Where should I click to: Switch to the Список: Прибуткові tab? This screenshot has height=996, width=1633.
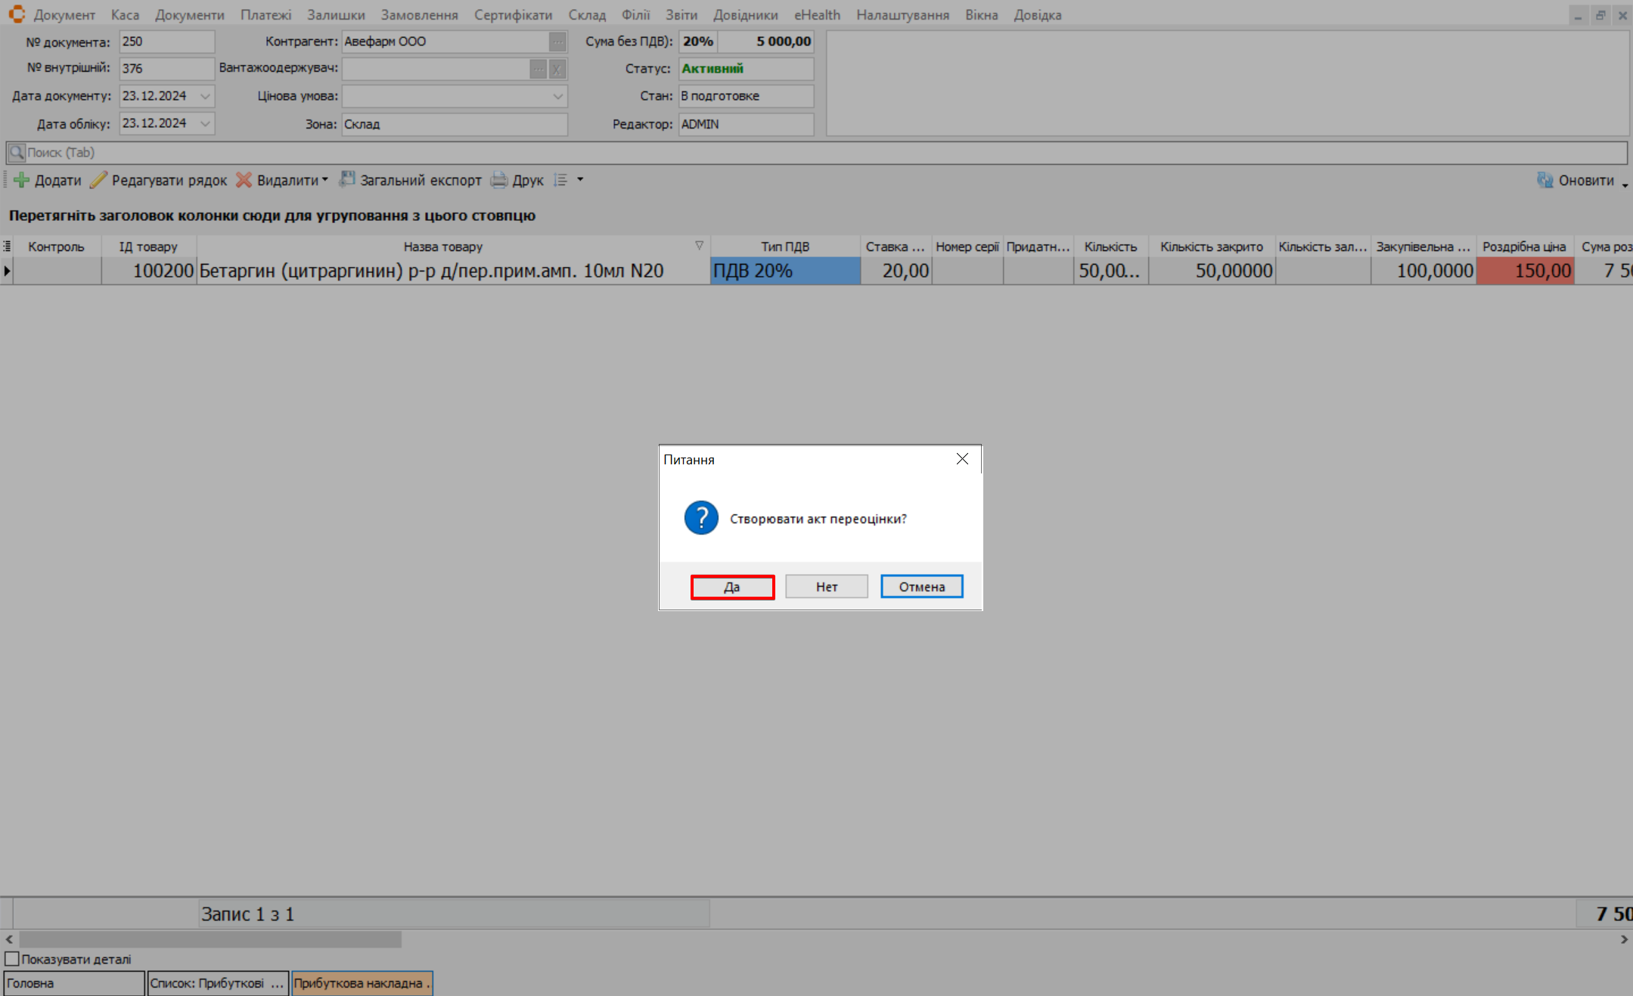tap(217, 983)
